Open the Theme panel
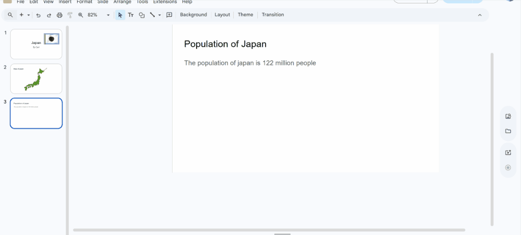Screen dimensions: 521x235 point(245,14)
